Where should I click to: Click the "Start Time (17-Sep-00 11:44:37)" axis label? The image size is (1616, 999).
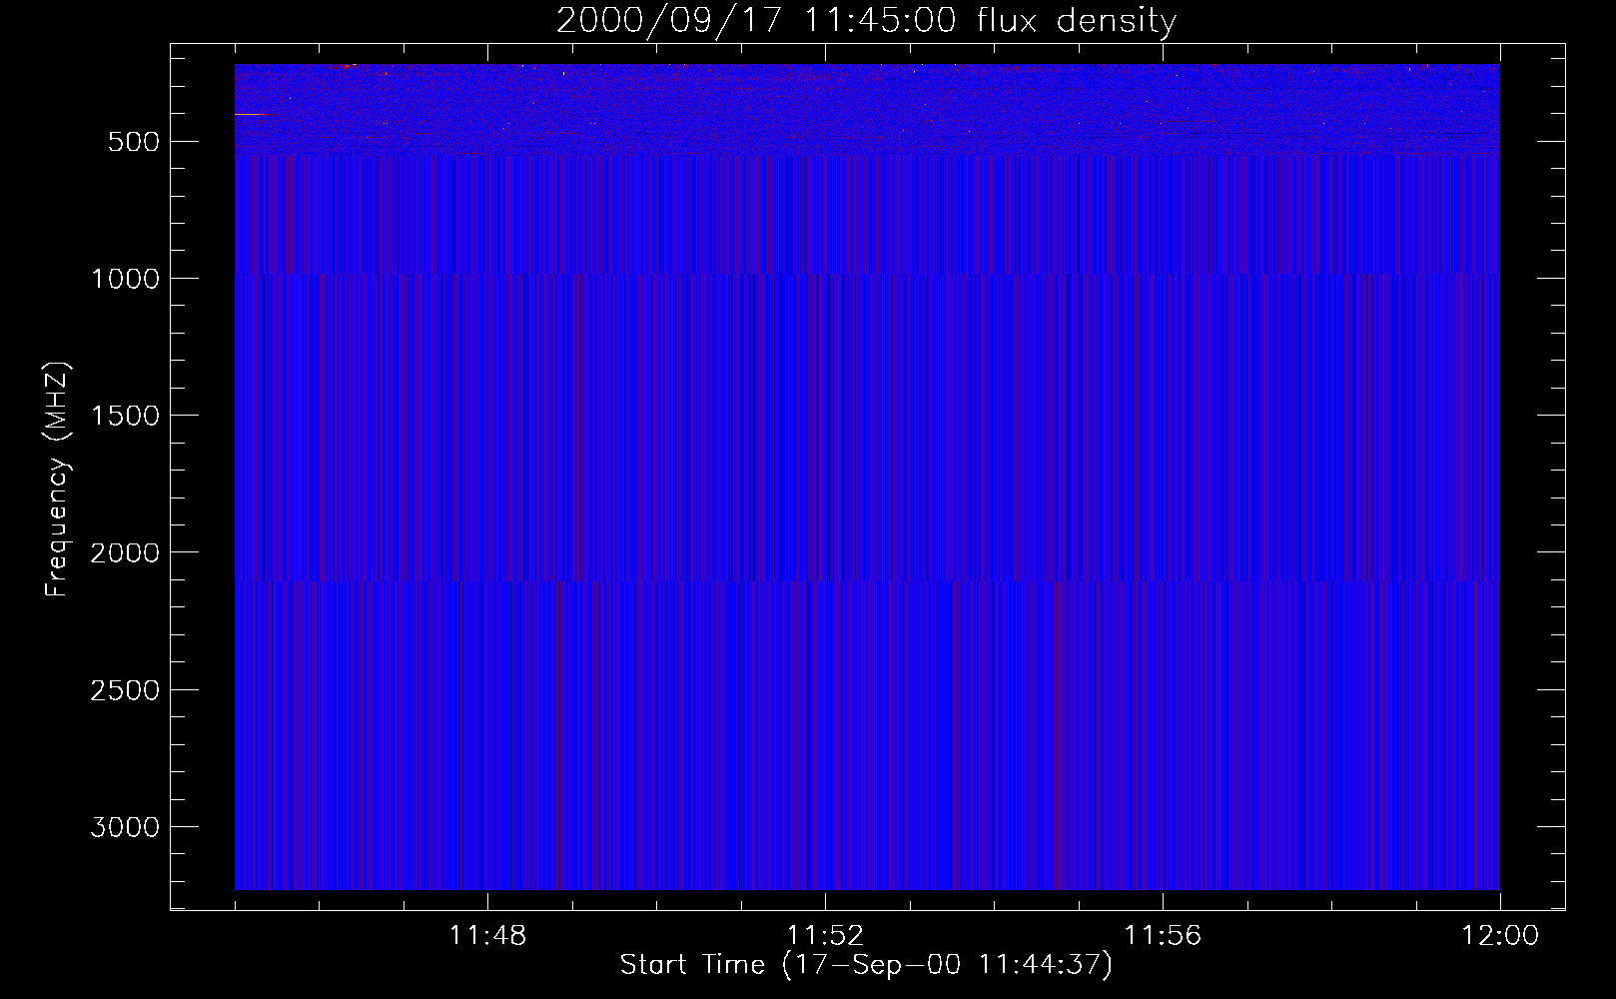(866, 965)
